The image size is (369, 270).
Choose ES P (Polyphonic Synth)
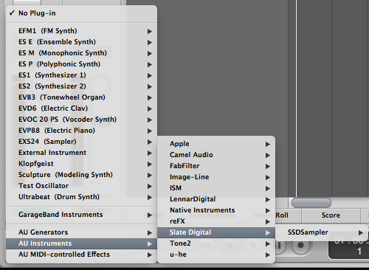[81, 64]
